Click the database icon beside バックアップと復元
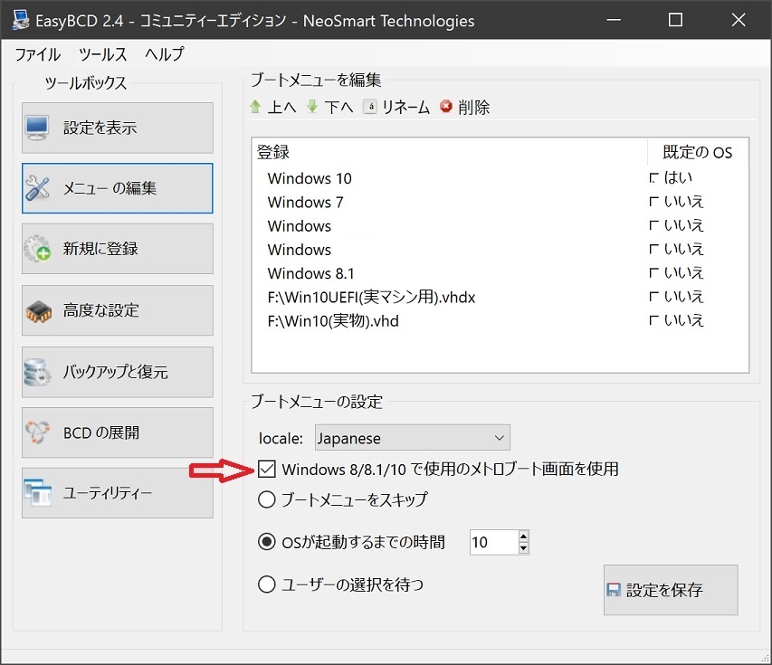 pyautogui.click(x=37, y=372)
